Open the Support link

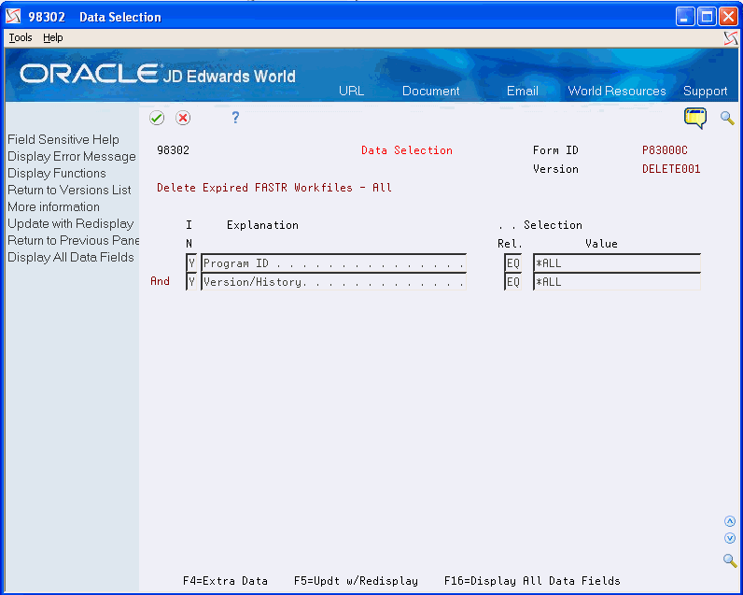coord(705,91)
